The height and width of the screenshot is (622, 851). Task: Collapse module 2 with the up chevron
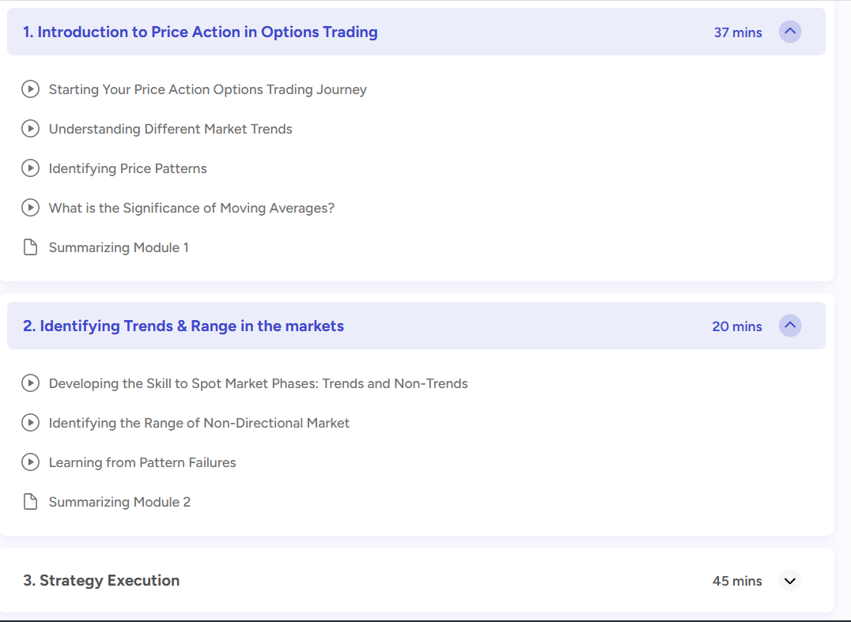click(x=789, y=326)
